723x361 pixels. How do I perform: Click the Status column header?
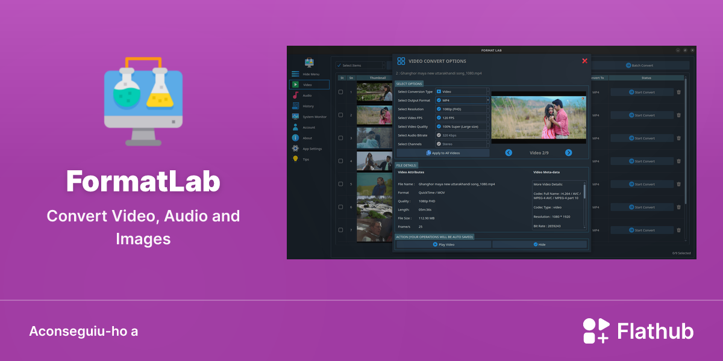(x=646, y=78)
